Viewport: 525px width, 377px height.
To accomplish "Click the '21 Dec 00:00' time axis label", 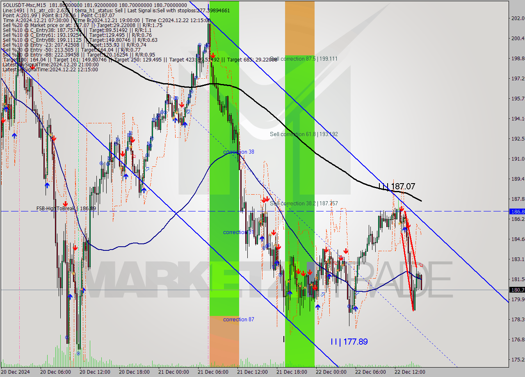I will coord(173,372).
